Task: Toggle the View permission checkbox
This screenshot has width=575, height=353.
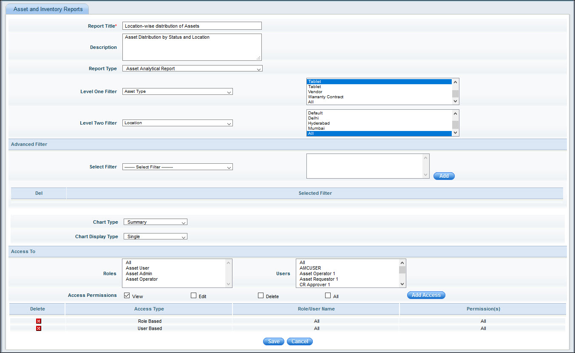Action: 127,296
